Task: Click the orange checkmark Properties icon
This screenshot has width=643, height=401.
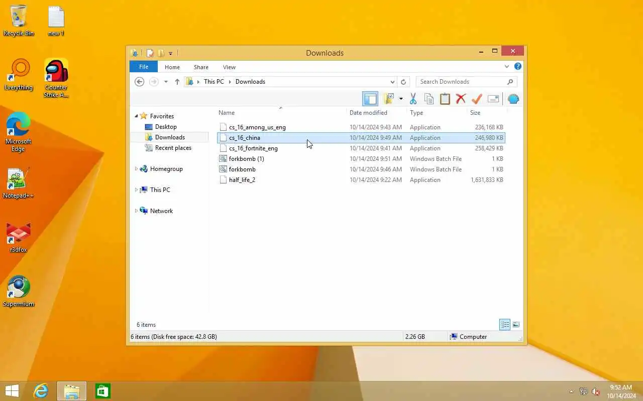Action: 477,99
